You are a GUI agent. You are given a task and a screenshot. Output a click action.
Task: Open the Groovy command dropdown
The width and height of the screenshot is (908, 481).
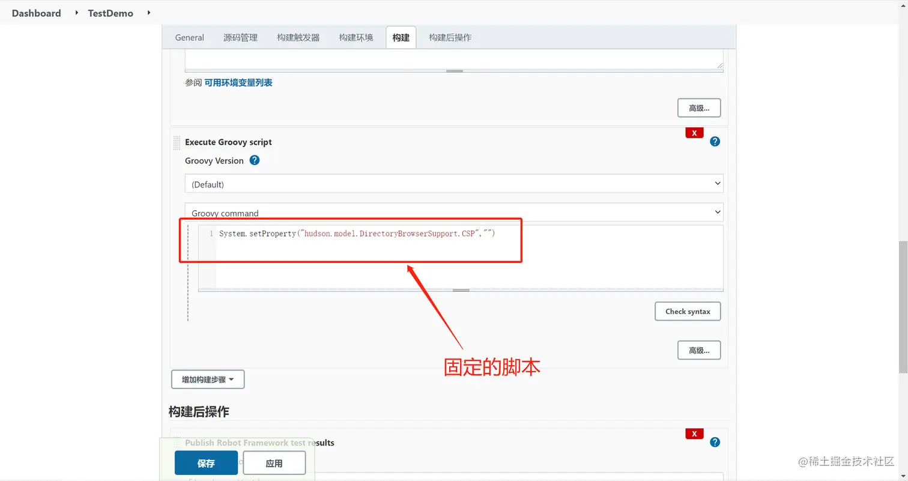coord(454,212)
